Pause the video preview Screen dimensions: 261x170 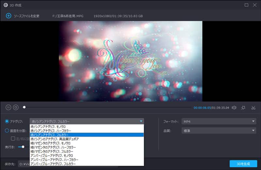[x=8, y=108]
